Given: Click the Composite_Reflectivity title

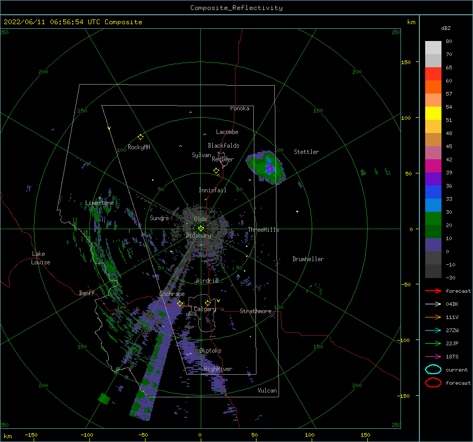Looking at the screenshot, I should [236, 8].
